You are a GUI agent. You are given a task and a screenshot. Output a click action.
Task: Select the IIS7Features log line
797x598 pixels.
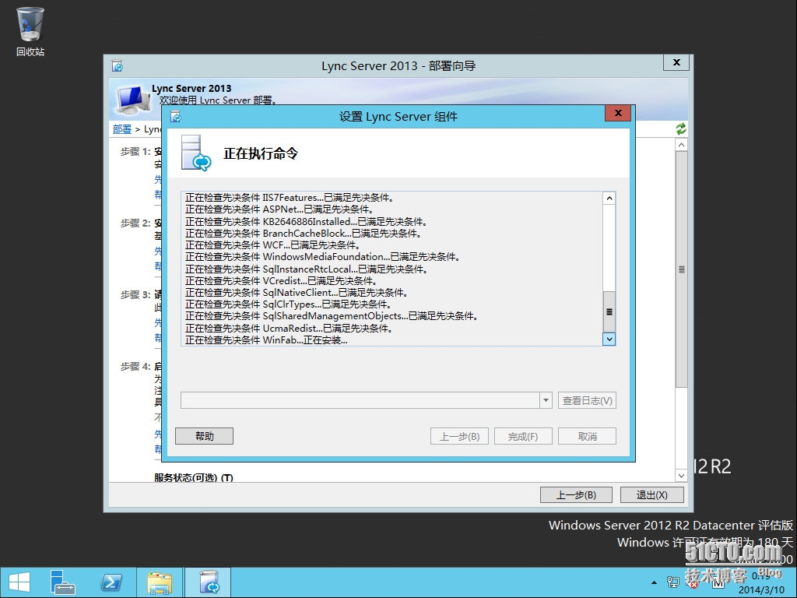[x=290, y=197]
